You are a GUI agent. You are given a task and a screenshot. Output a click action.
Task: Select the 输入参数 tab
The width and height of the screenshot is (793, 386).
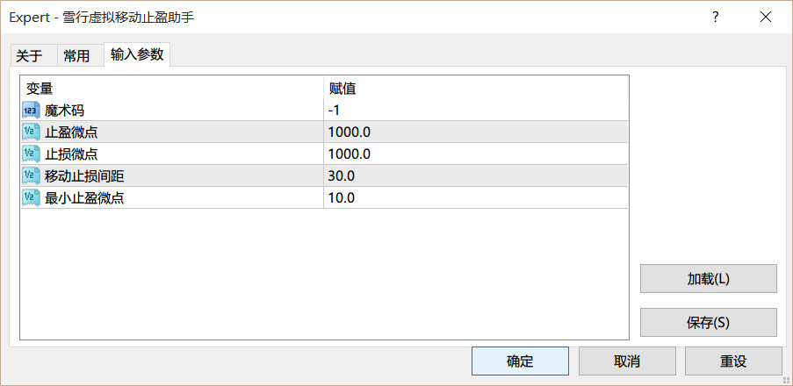137,54
